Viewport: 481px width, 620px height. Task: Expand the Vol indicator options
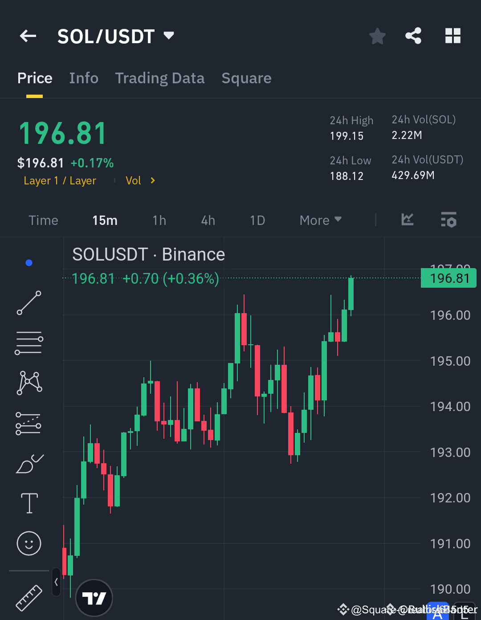(140, 180)
